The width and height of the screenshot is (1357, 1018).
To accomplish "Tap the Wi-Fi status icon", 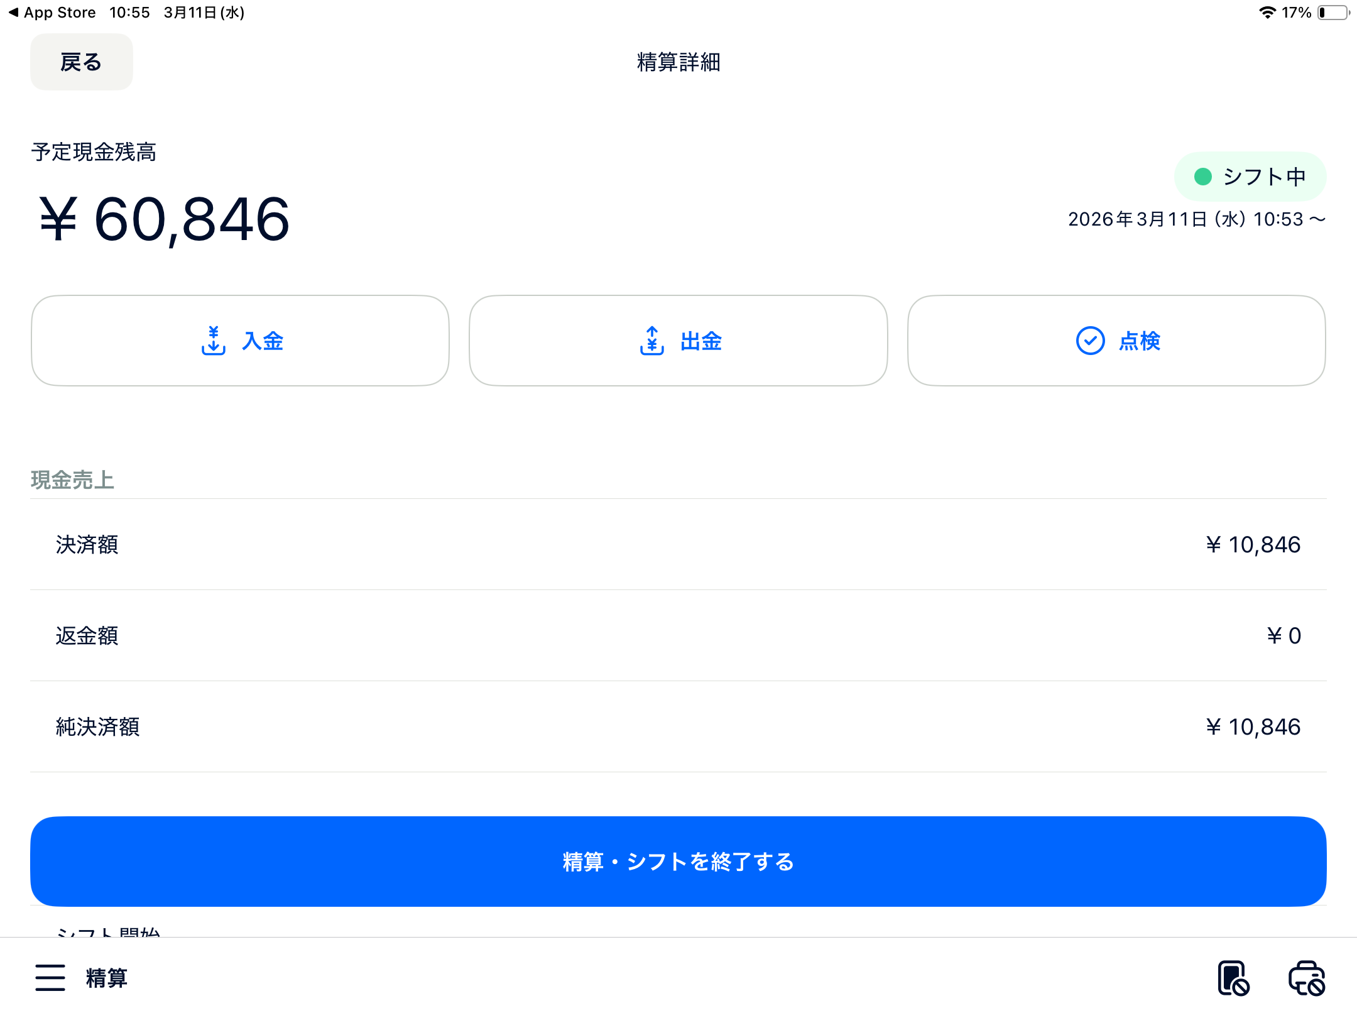I will (x=1267, y=13).
